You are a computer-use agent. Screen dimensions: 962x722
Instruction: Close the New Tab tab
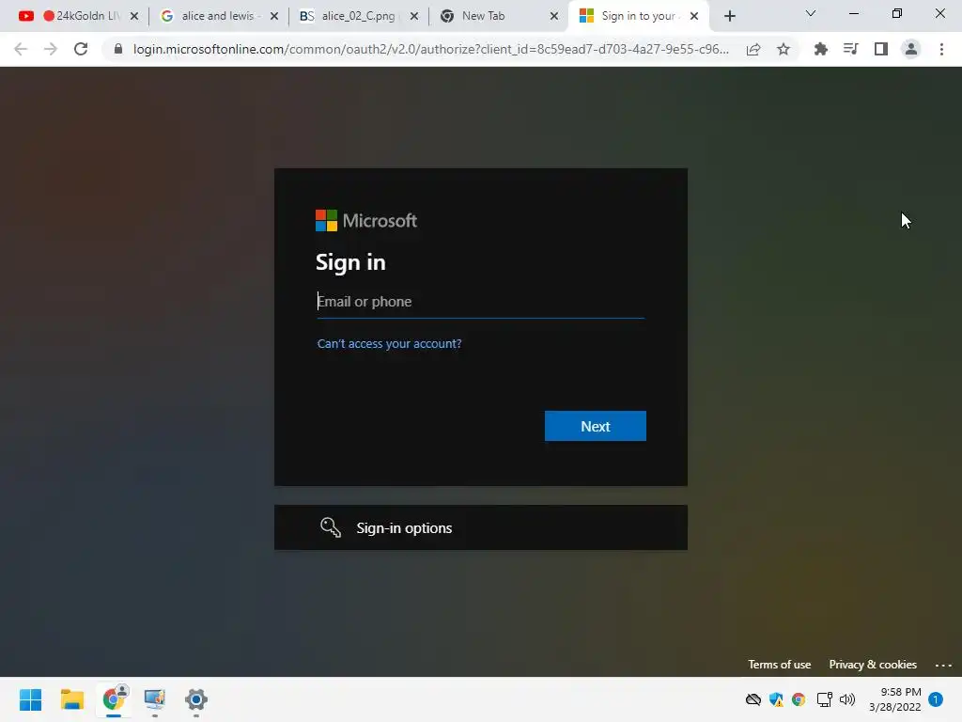(x=554, y=16)
